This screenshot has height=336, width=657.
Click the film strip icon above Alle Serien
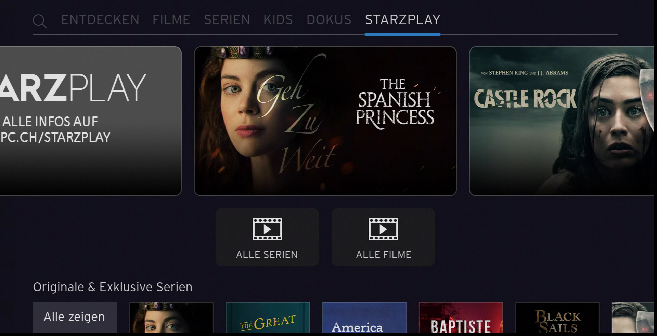pos(267,229)
